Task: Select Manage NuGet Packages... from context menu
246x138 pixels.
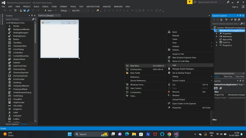Action: 183,69
